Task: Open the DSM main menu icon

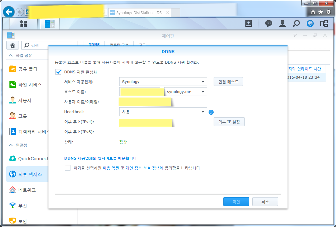Action: pos(23,24)
